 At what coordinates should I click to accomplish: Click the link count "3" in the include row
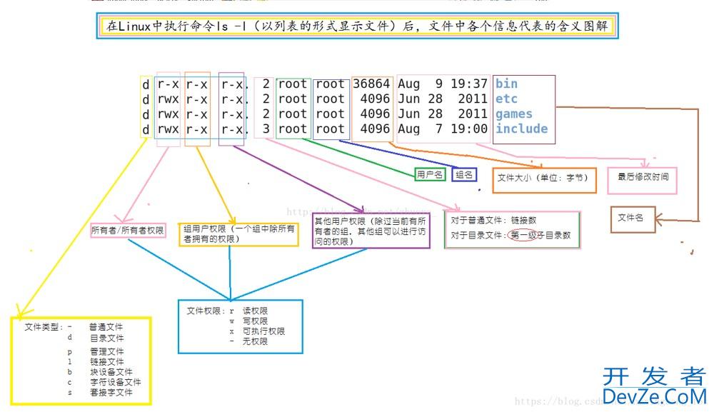[x=266, y=129]
